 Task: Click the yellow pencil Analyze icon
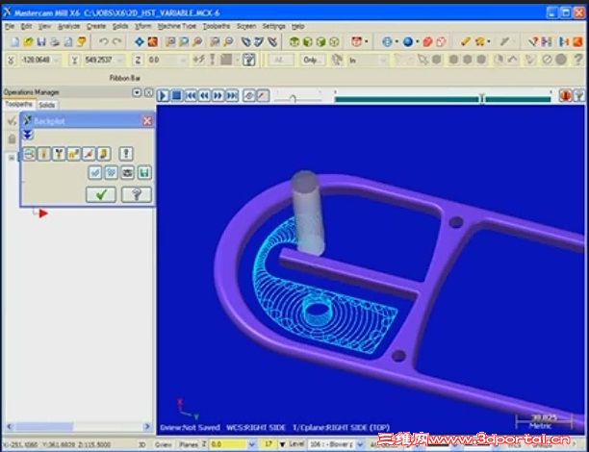click(x=466, y=41)
